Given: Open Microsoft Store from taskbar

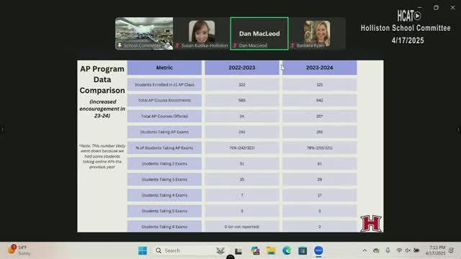Looking at the screenshot, I should pyautogui.click(x=303, y=250).
